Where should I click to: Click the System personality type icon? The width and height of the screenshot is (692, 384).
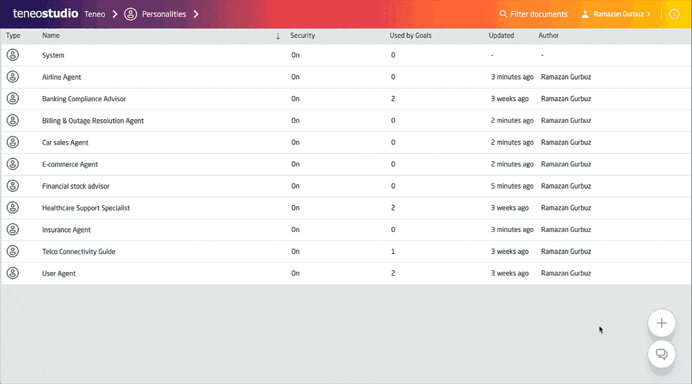pos(13,55)
